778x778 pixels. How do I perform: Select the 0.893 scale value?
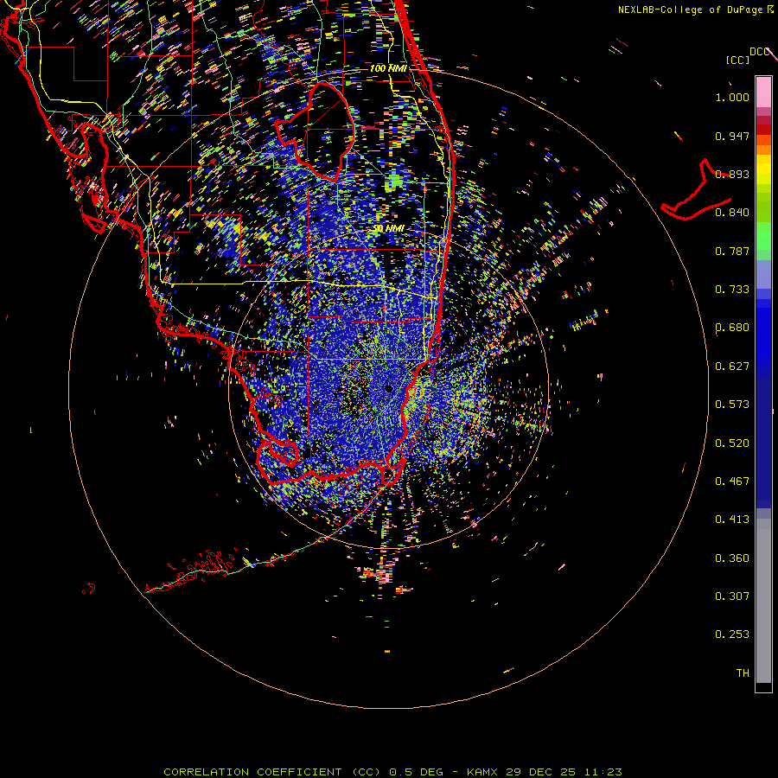[732, 174]
